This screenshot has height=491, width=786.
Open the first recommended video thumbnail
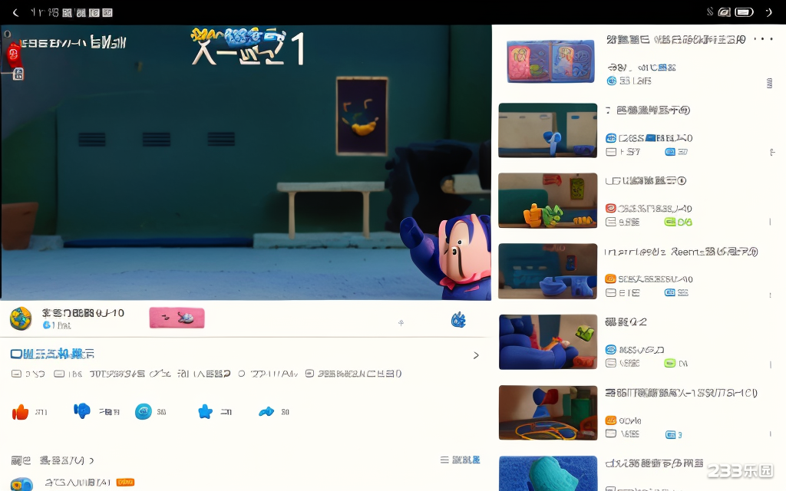click(x=550, y=61)
